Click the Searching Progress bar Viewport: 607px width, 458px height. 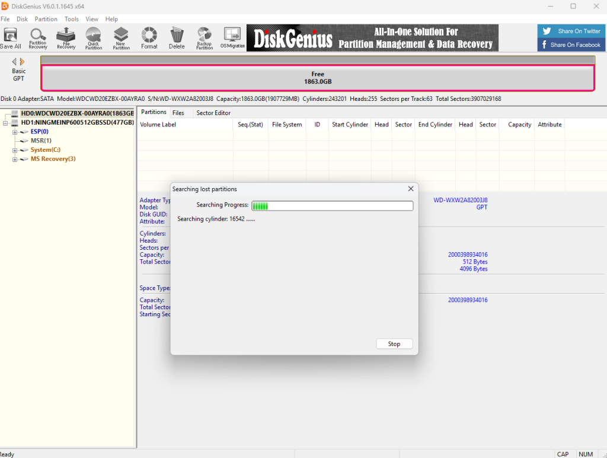332,206
